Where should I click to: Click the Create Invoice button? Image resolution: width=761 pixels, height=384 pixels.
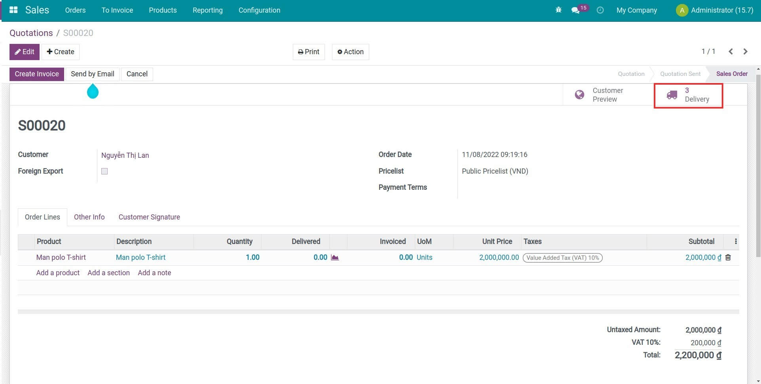pyautogui.click(x=36, y=74)
